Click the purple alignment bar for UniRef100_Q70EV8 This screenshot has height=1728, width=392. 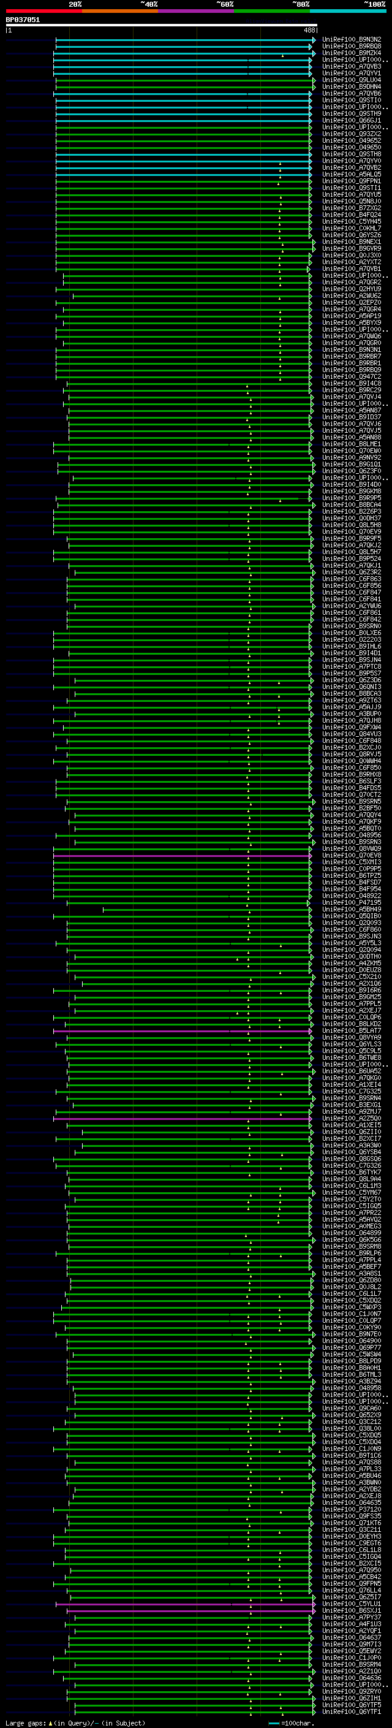[x=183, y=856]
